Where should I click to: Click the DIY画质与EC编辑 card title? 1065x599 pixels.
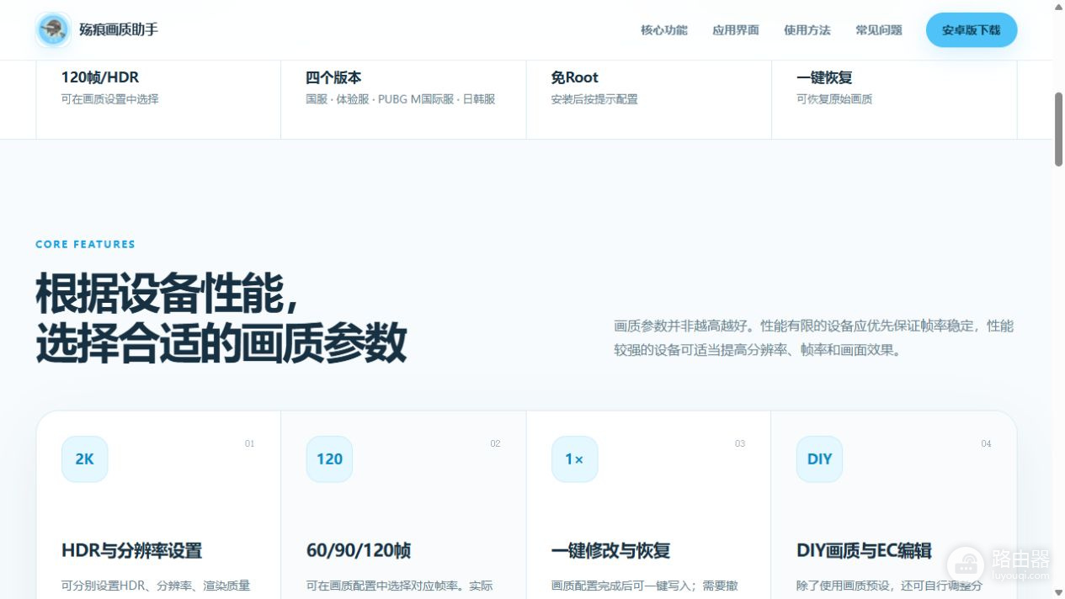864,551
